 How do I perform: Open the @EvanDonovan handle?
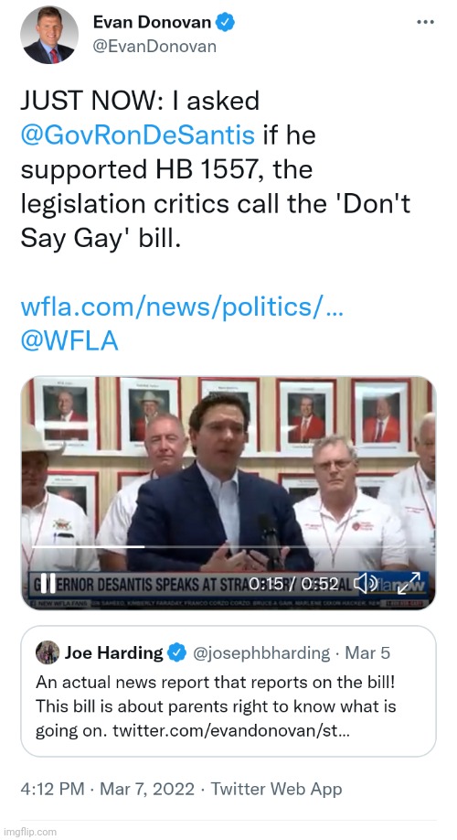tap(154, 47)
